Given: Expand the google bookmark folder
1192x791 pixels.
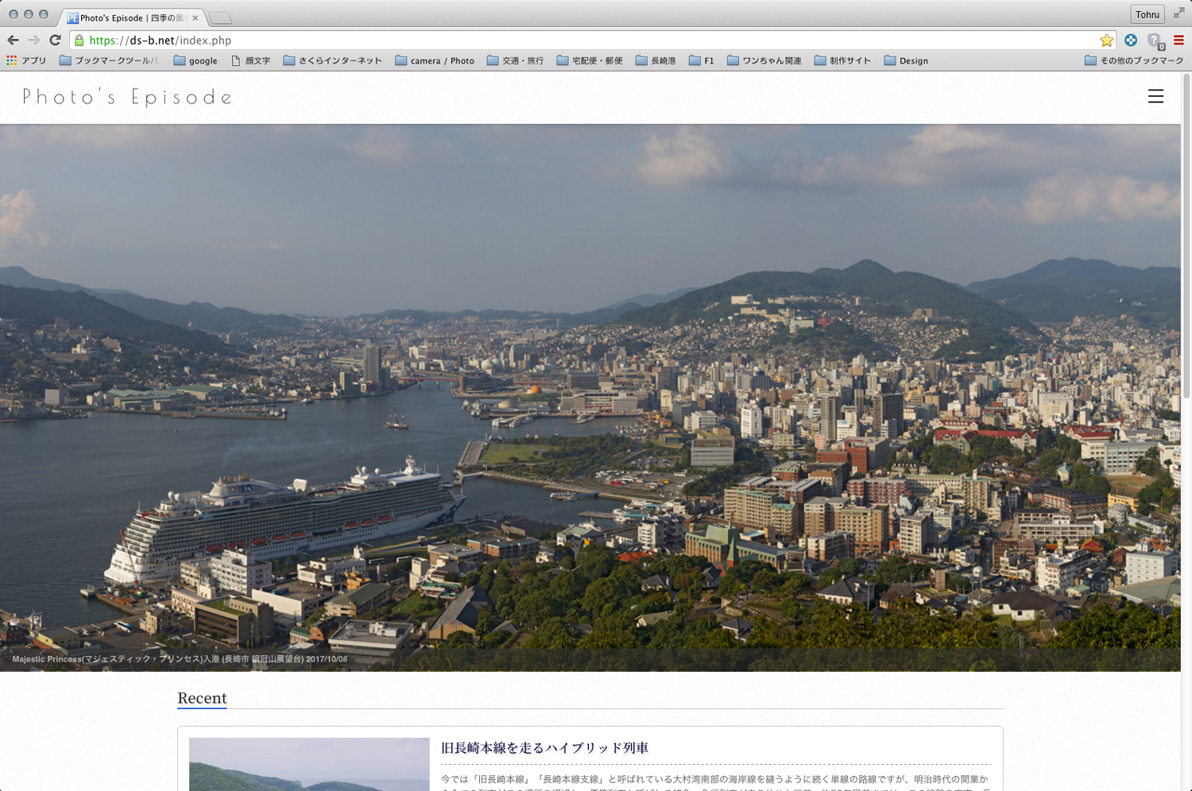Looking at the screenshot, I should click(x=195, y=60).
